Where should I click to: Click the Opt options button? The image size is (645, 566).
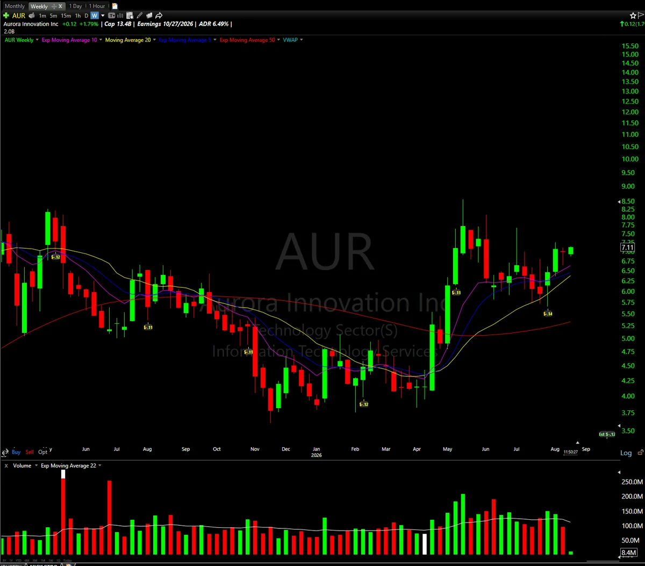point(42,452)
